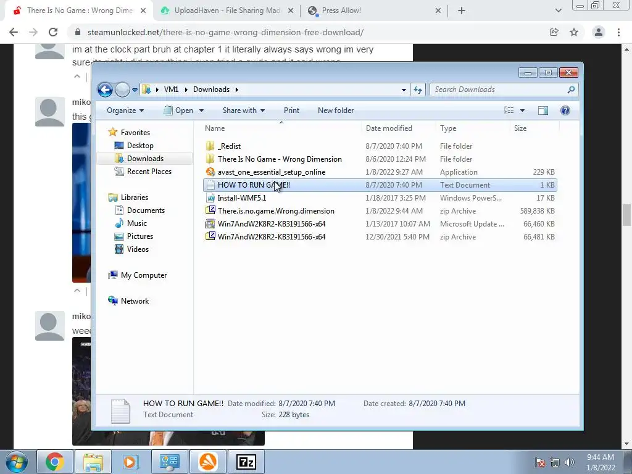Image resolution: width=632 pixels, height=474 pixels.
Task: Open Chrome three-dot menu
Action: pos(618,32)
